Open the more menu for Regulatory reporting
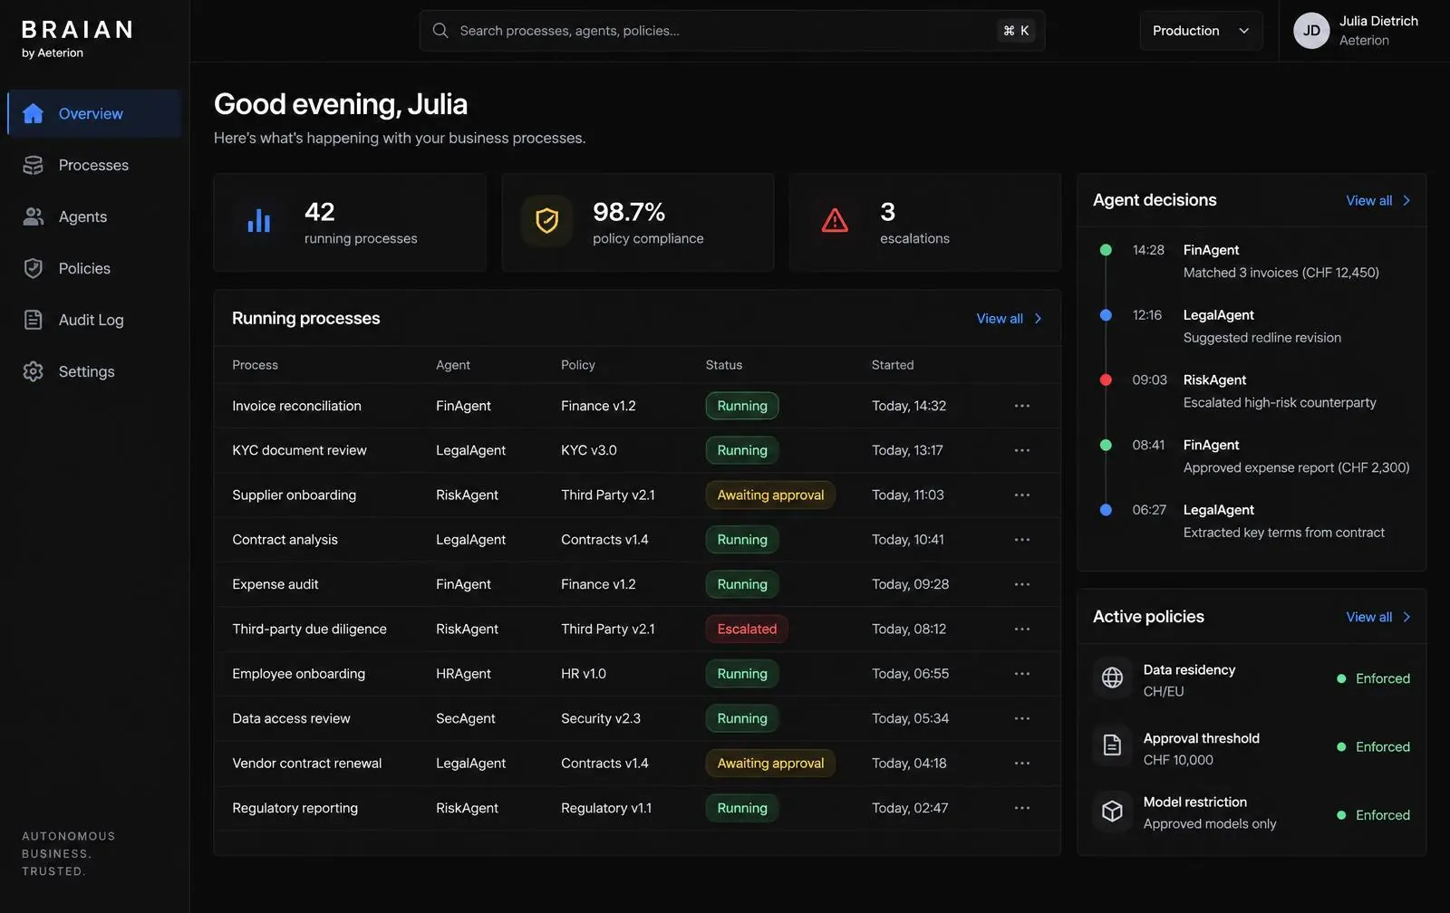 (x=1022, y=808)
